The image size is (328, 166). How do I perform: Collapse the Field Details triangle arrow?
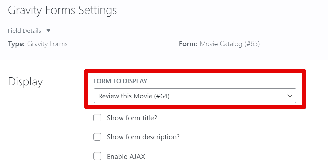click(48, 31)
